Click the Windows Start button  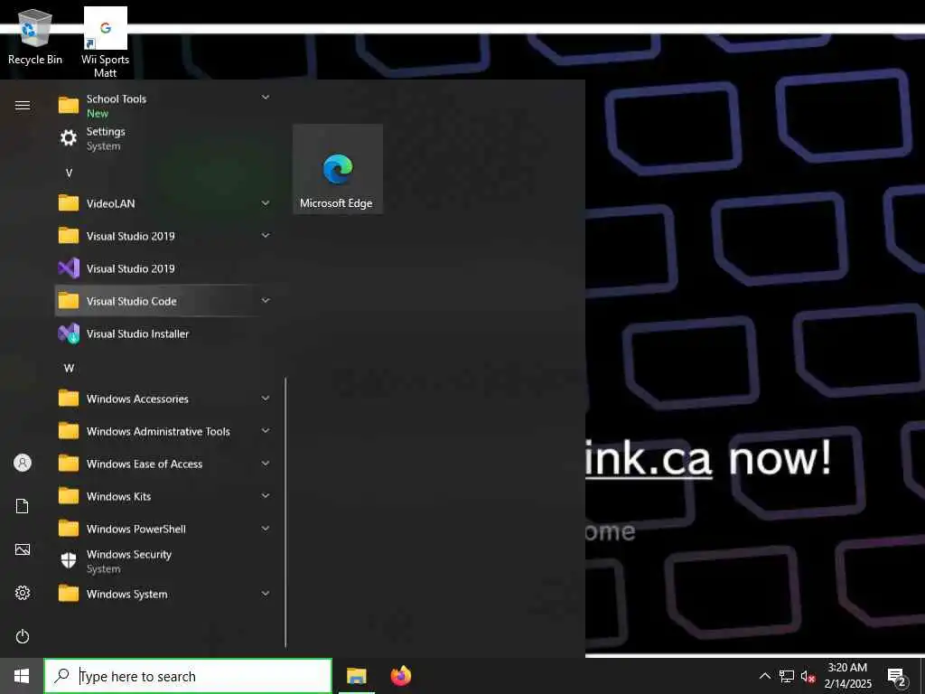coord(22,676)
